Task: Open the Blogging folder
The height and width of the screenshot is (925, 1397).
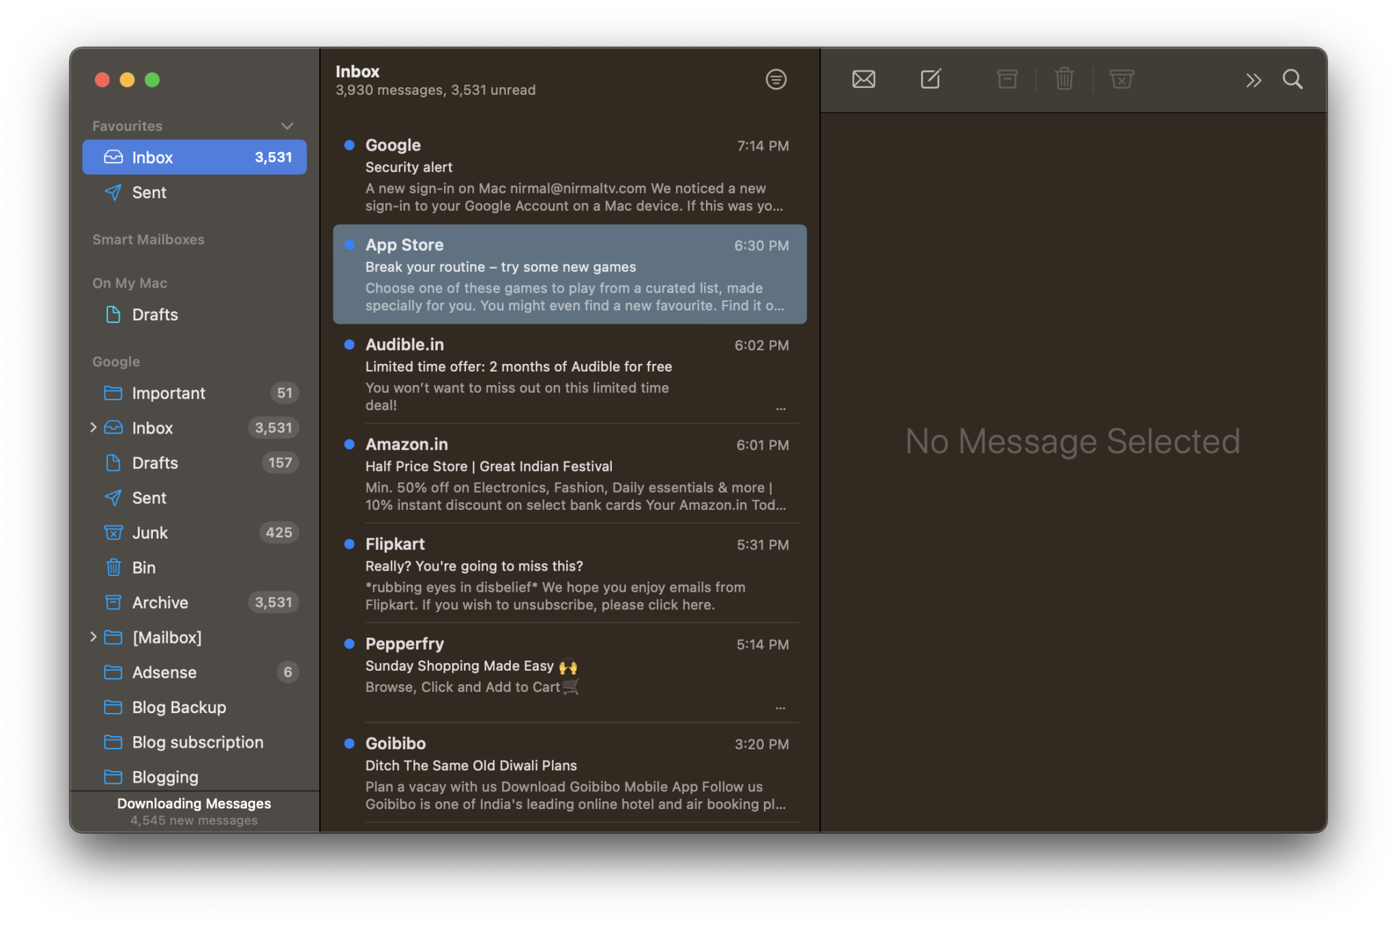Action: coord(194,777)
